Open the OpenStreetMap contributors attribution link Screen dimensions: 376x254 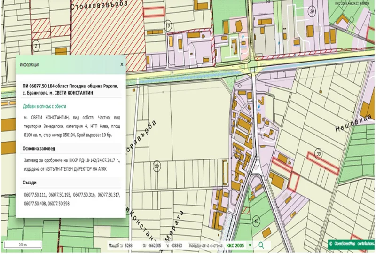[x=352, y=244]
